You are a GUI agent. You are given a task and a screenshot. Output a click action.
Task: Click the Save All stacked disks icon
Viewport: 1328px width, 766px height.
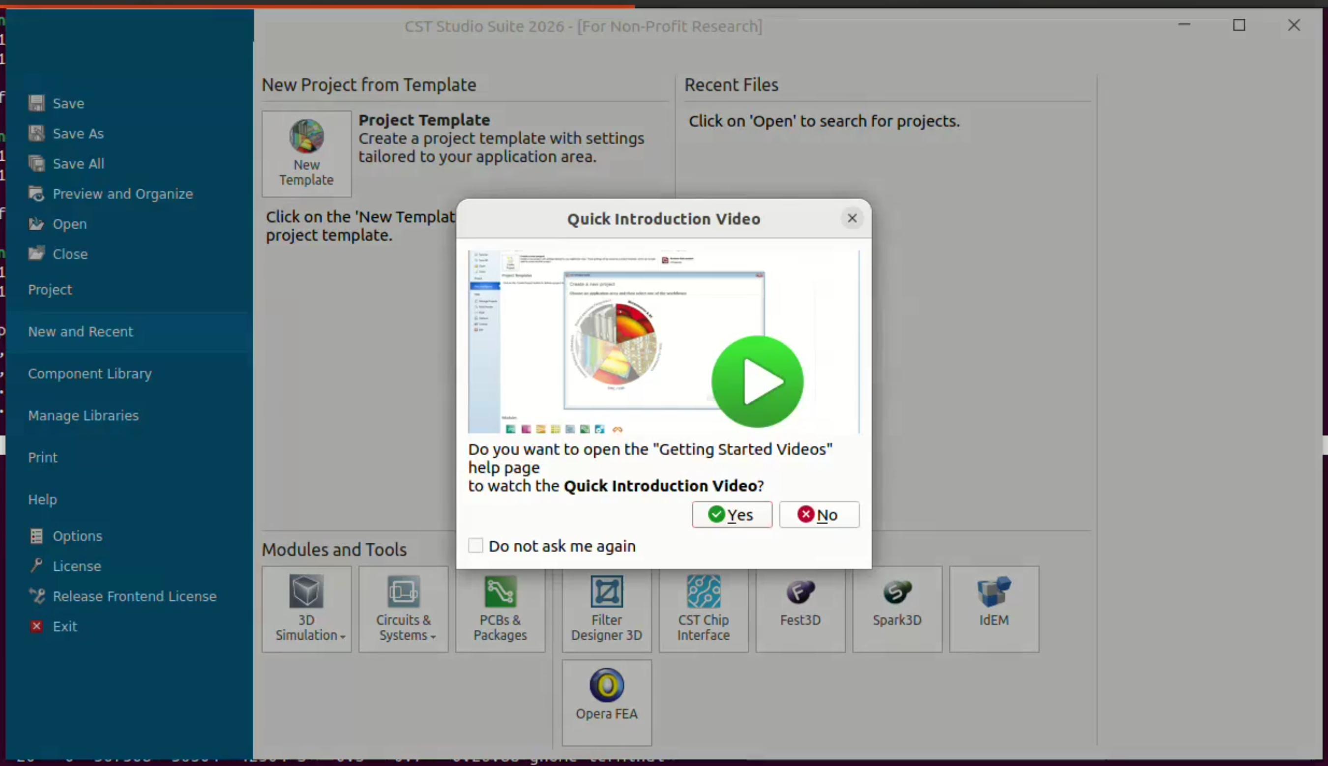(x=36, y=163)
